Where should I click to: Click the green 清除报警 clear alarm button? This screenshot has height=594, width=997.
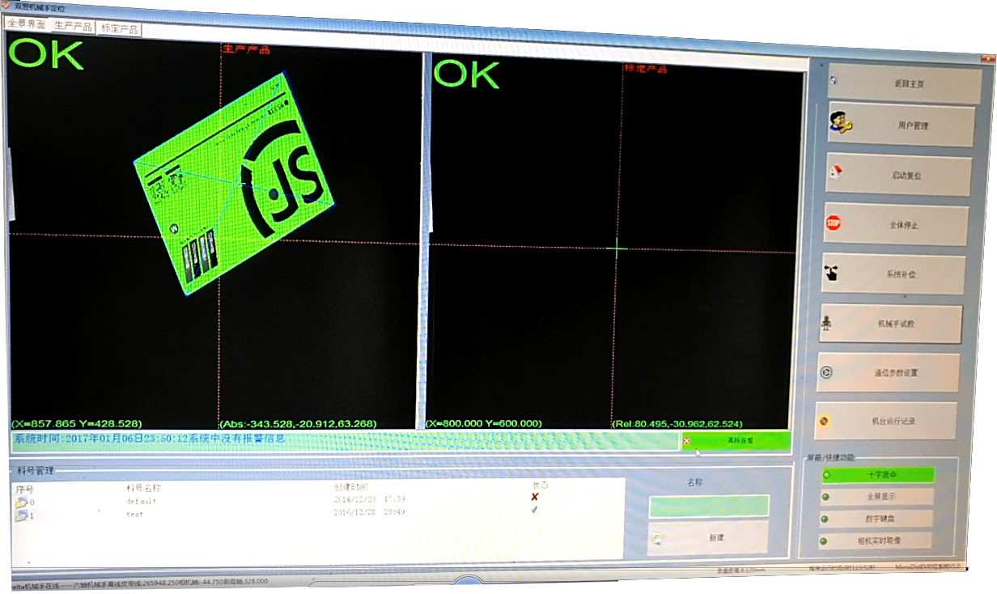pos(736,441)
